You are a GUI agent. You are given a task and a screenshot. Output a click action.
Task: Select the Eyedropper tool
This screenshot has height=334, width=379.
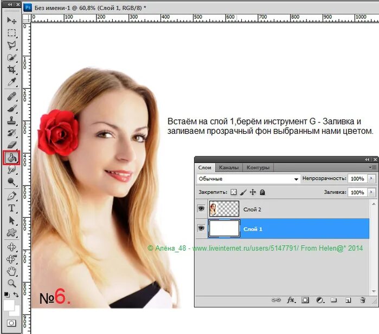point(11,82)
